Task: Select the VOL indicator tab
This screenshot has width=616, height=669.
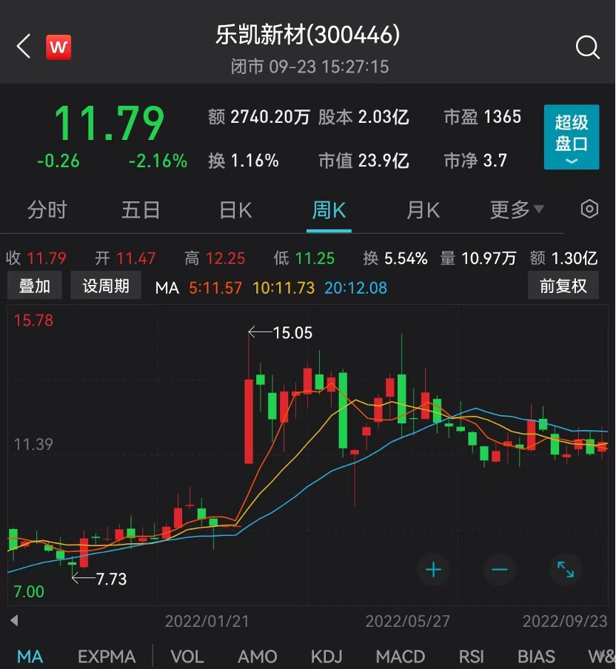Action: pyautogui.click(x=187, y=656)
